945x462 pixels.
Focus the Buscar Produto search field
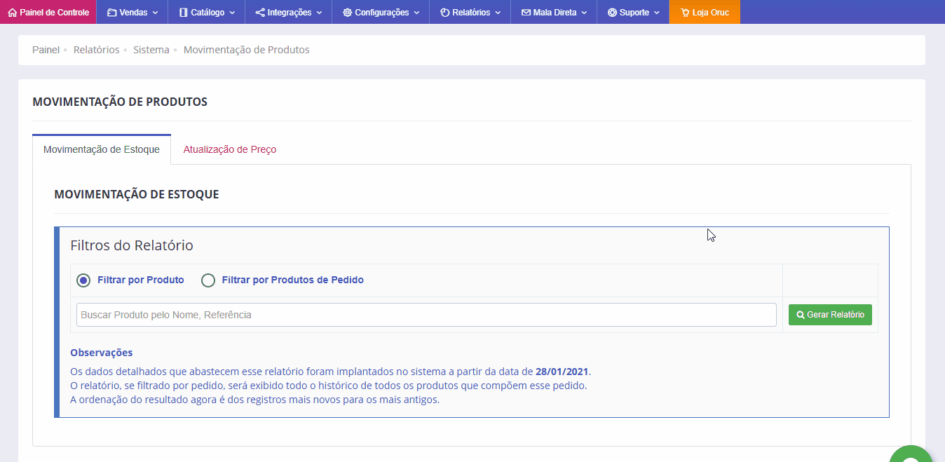click(x=426, y=315)
